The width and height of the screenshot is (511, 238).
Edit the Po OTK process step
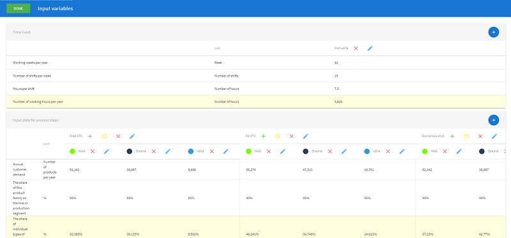[x=305, y=136]
